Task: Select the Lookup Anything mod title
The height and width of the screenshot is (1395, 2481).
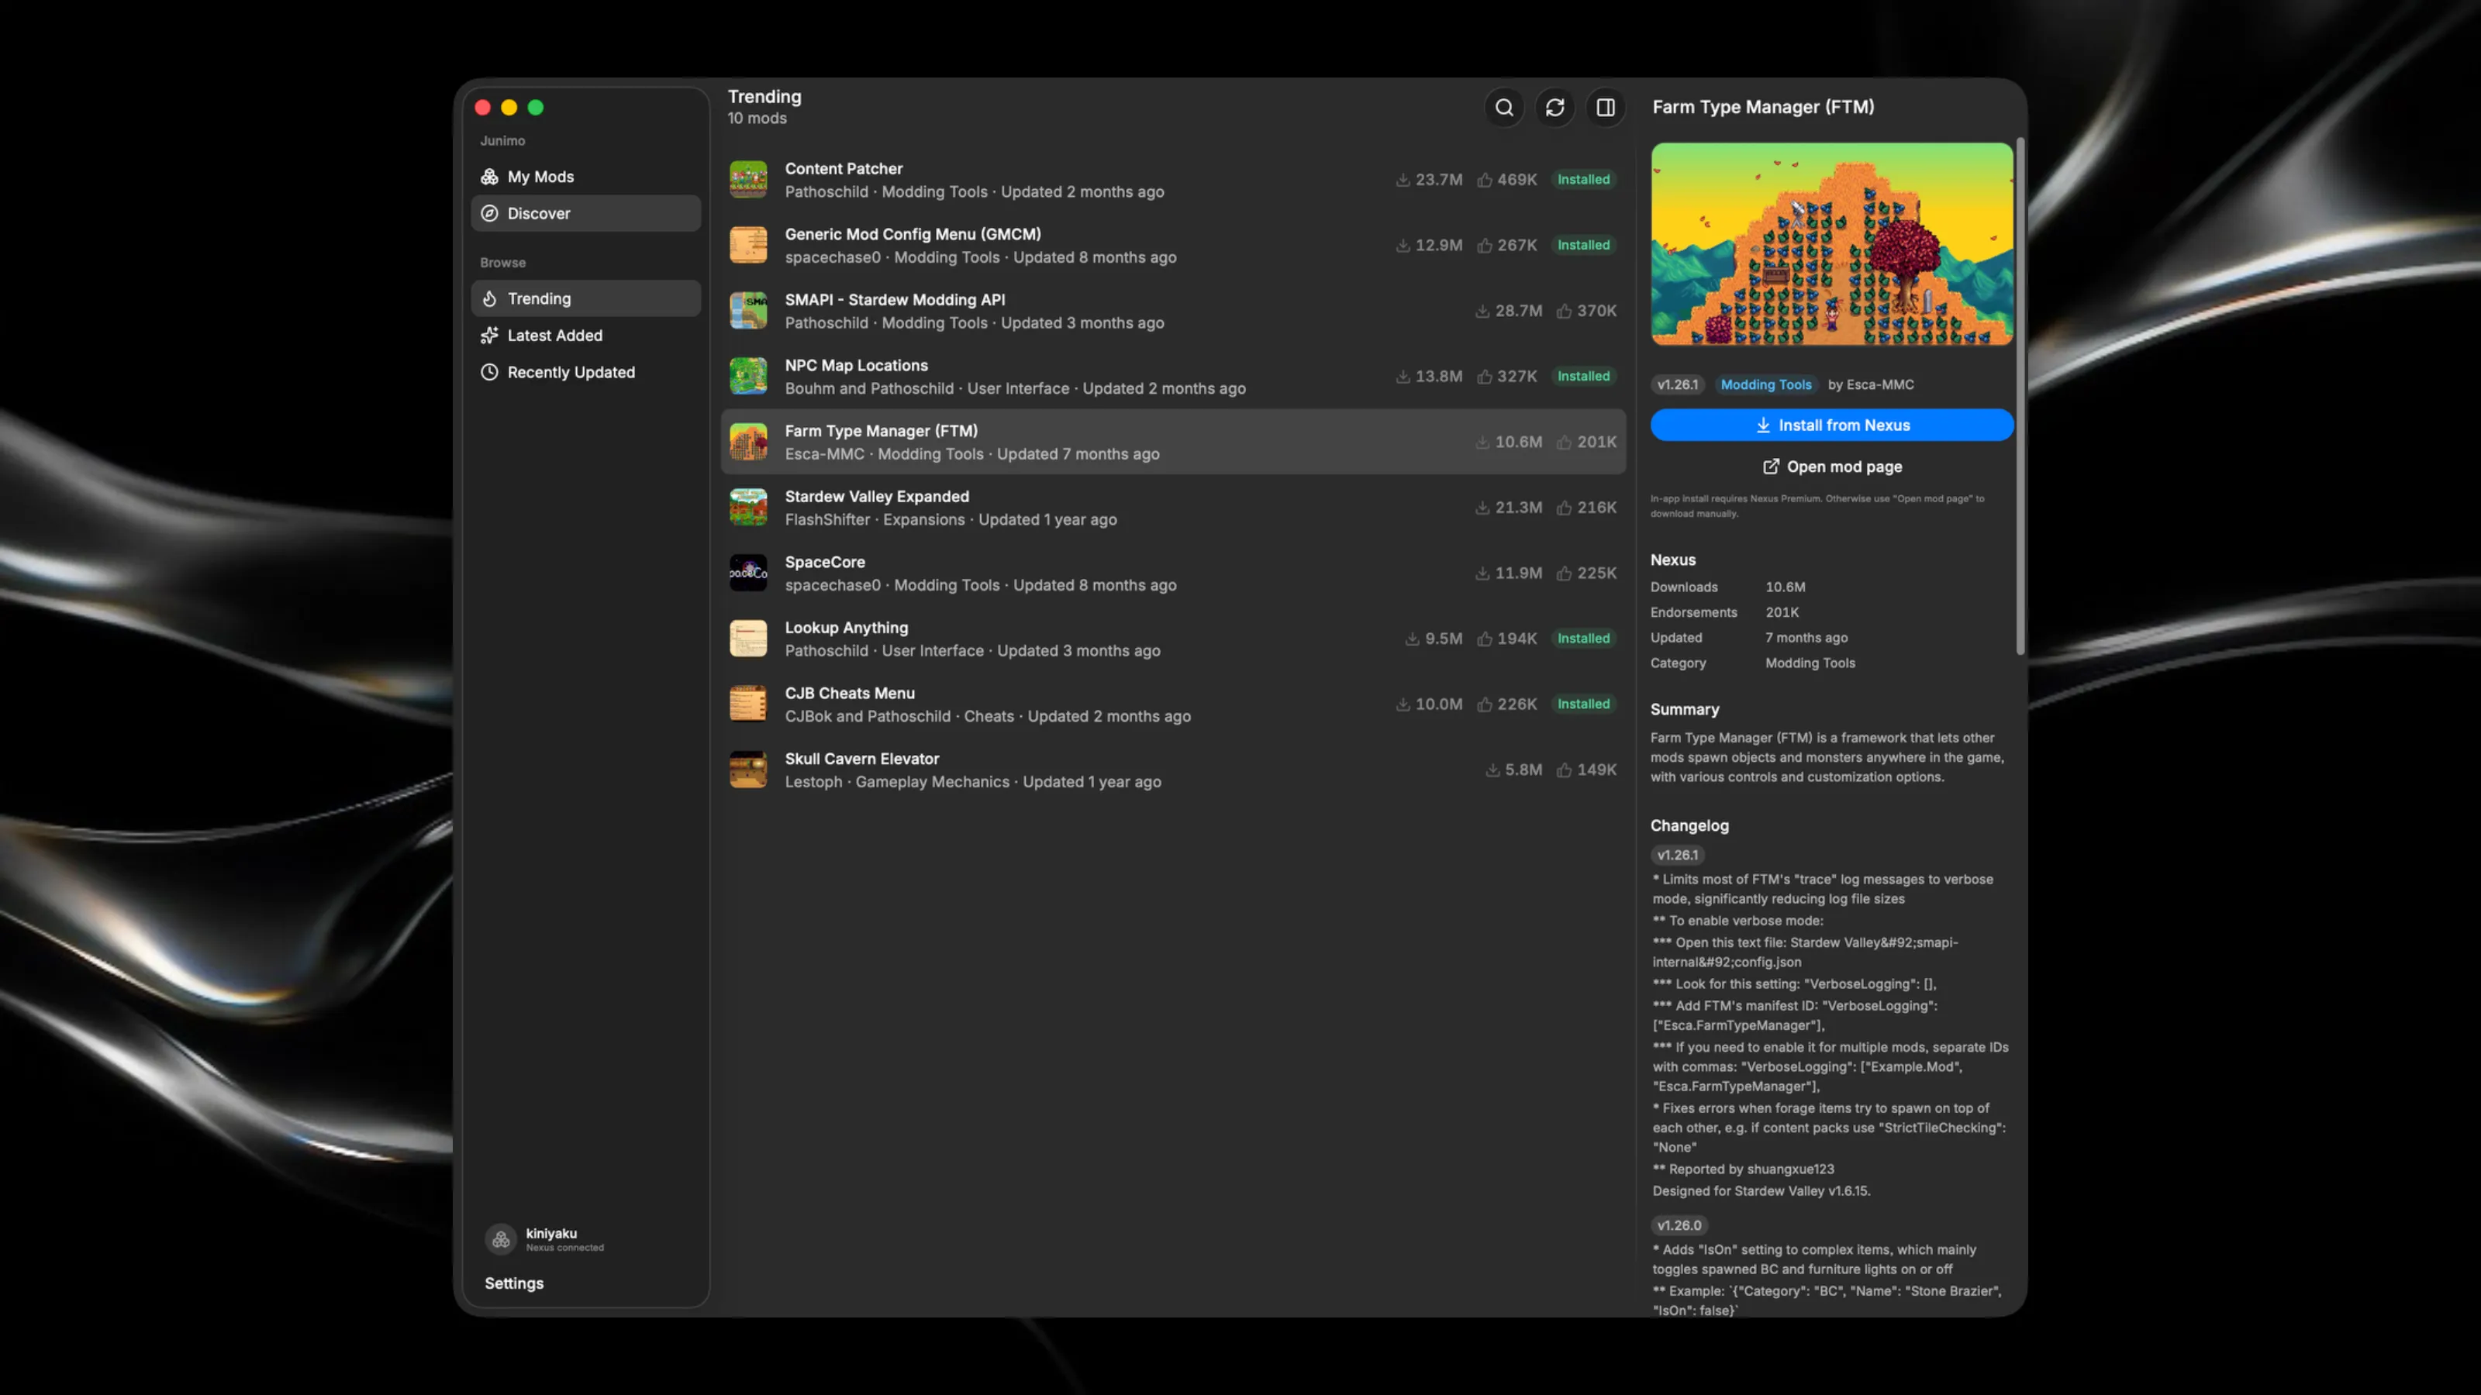Action: [x=847, y=627]
